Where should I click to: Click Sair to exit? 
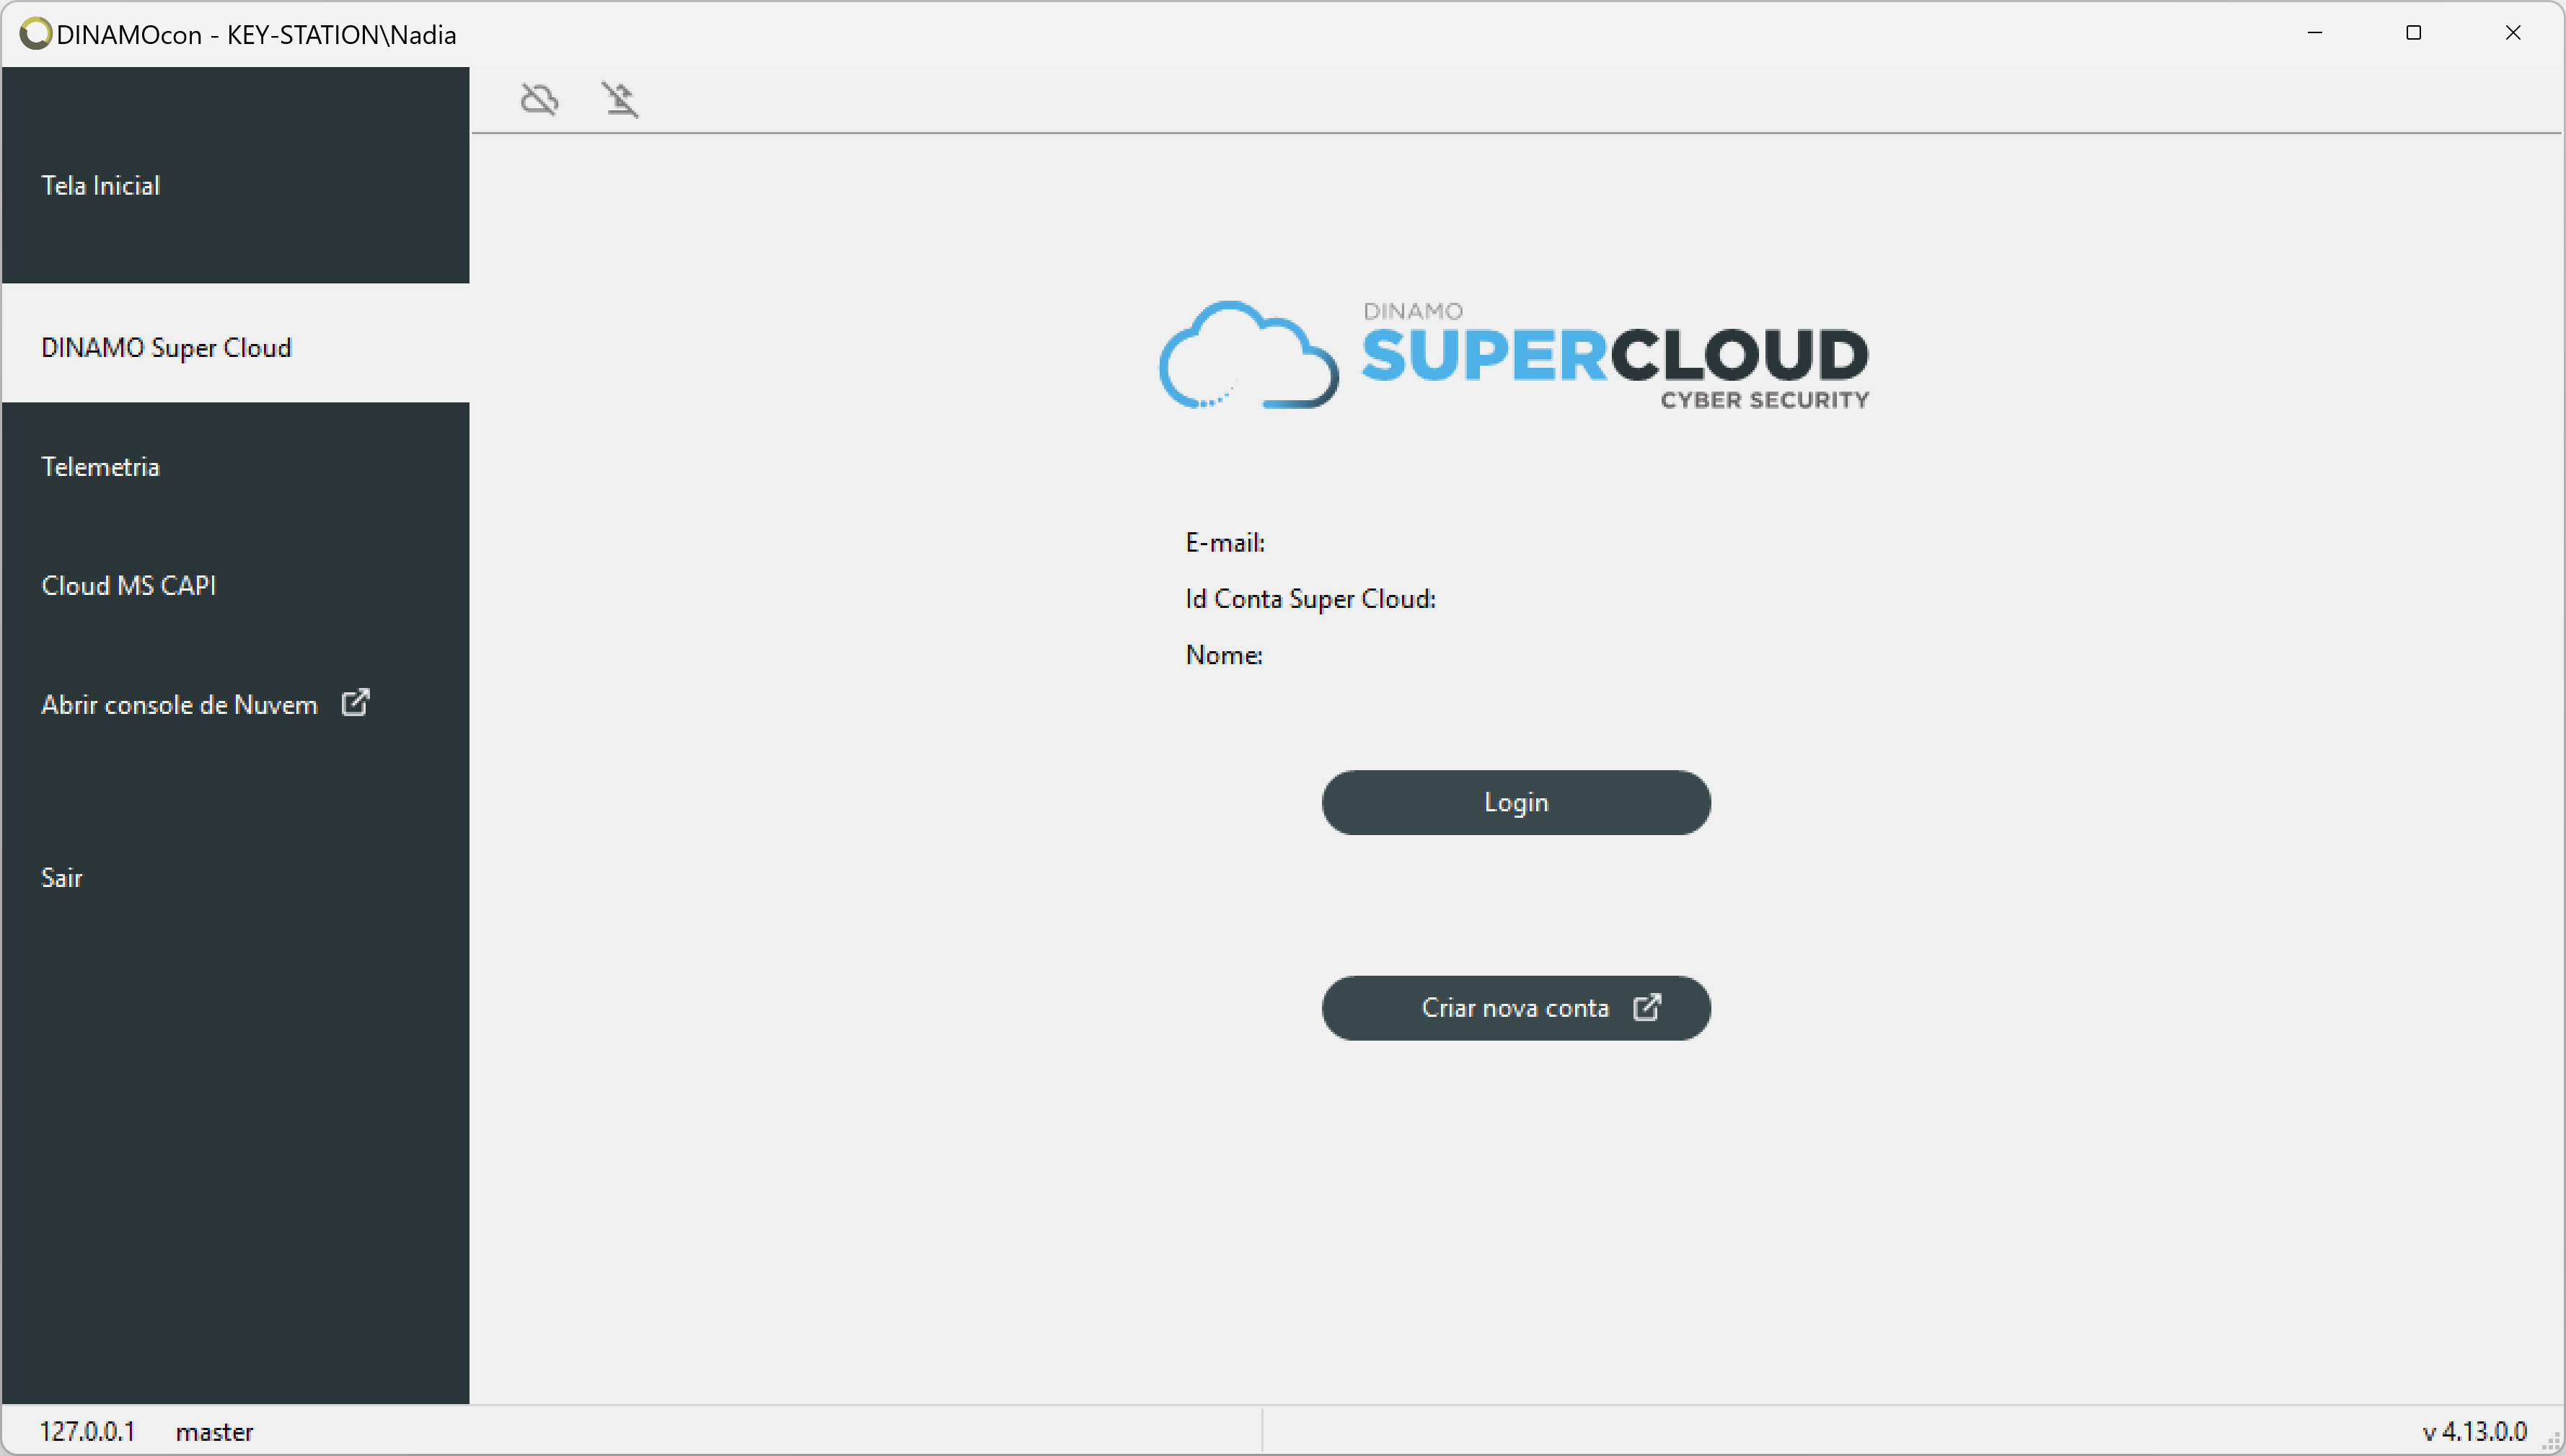pyautogui.click(x=235, y=878)
